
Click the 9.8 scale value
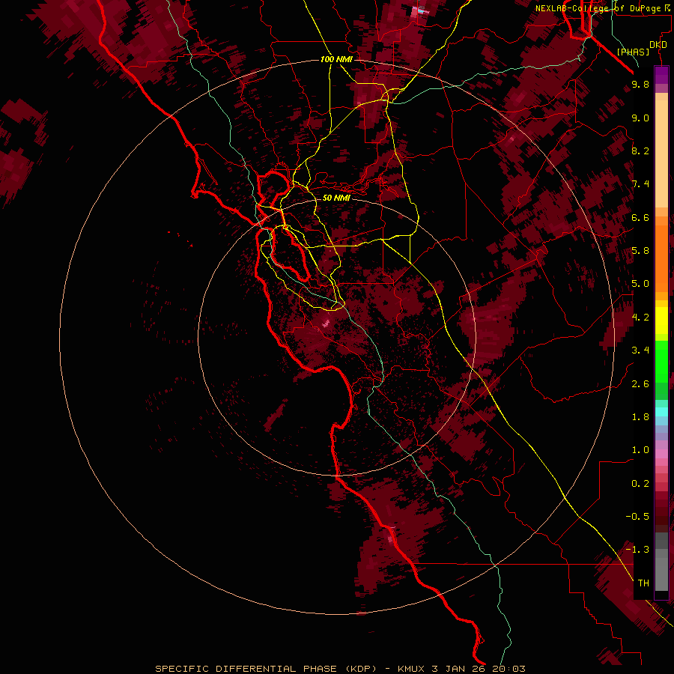(x=640, y=84)
